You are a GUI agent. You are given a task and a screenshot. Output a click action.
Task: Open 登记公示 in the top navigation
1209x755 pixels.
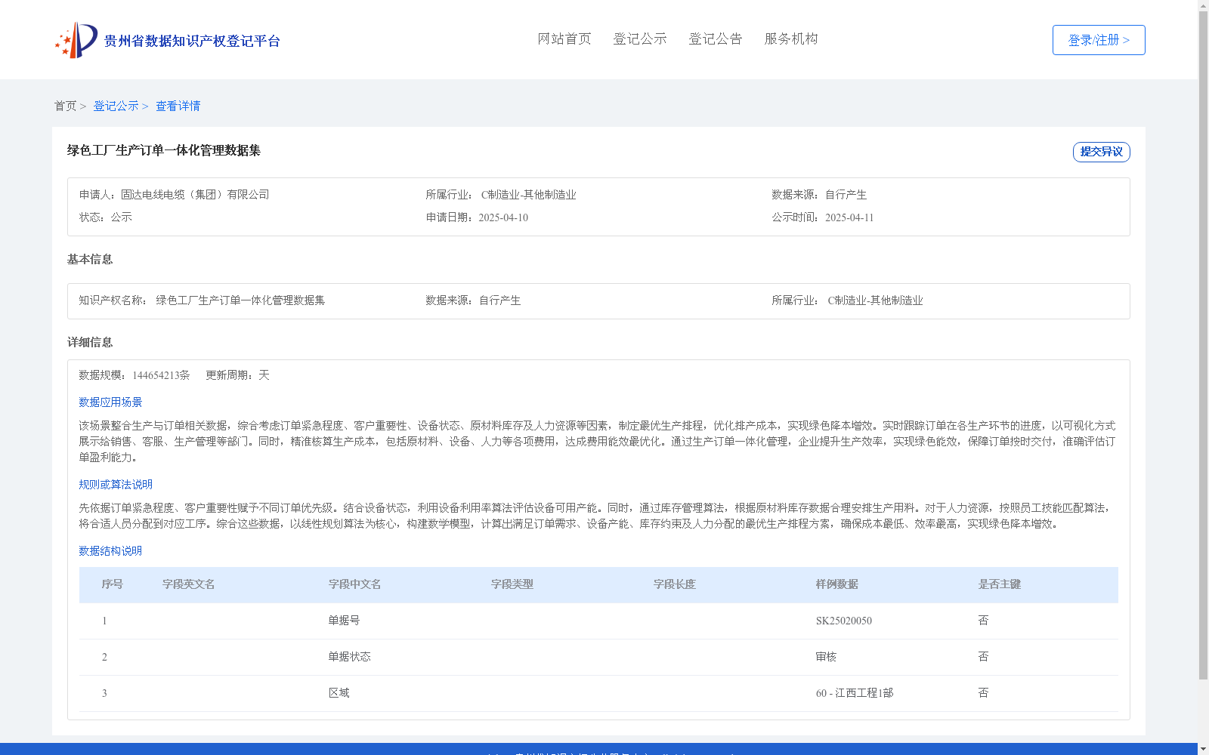coord(640,39)
